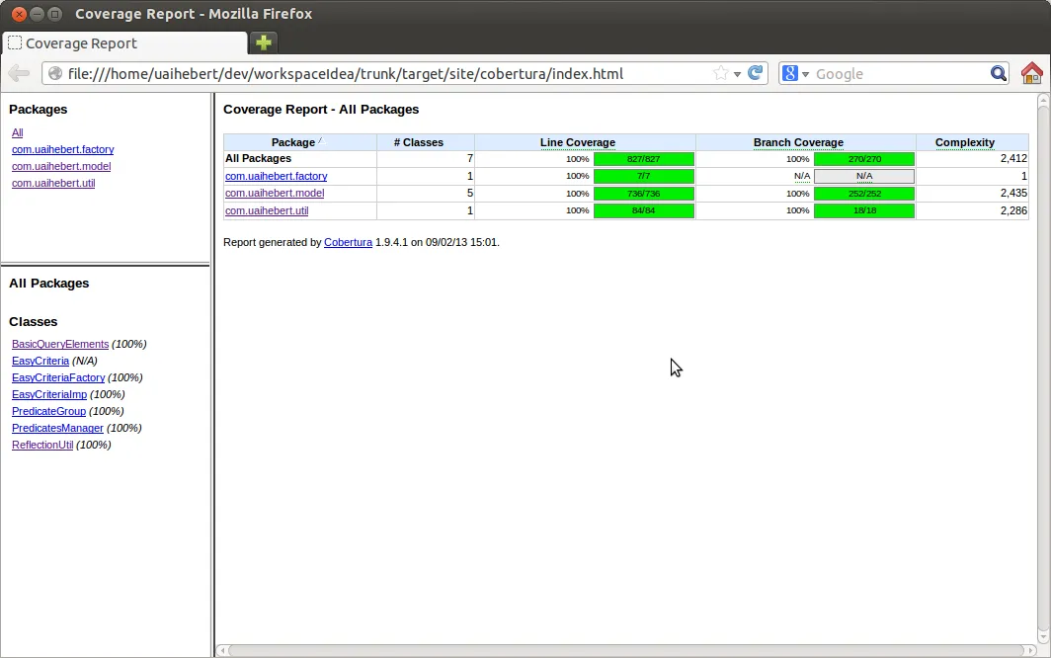Open the EasyCriteria class link
This screenshot has height=658, width=1051.
click(x=40, y=361)
